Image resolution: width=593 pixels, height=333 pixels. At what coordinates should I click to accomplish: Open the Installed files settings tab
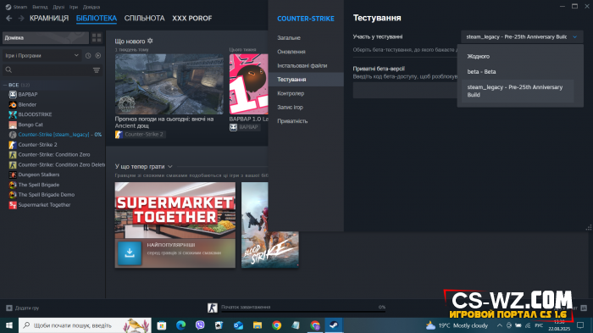click(302, 65)
